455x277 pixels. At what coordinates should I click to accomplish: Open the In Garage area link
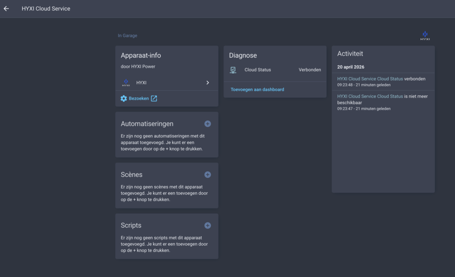click(128, 36)
